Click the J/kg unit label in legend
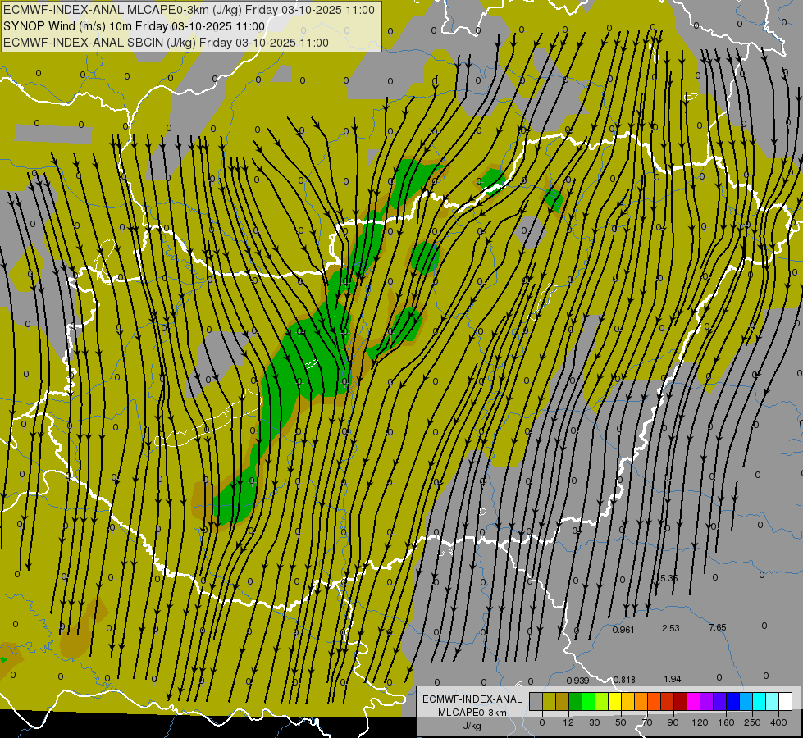This screenshot has width=803, height=738. [472, 726]
